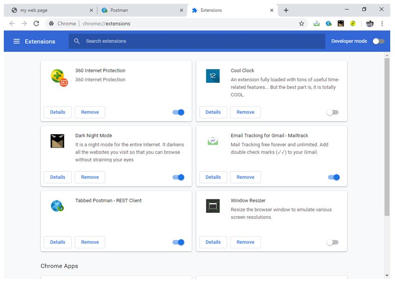Close the Extensions tab
Image resolution: width=395 pixels, height=287 pixels.
coord(272,10)
